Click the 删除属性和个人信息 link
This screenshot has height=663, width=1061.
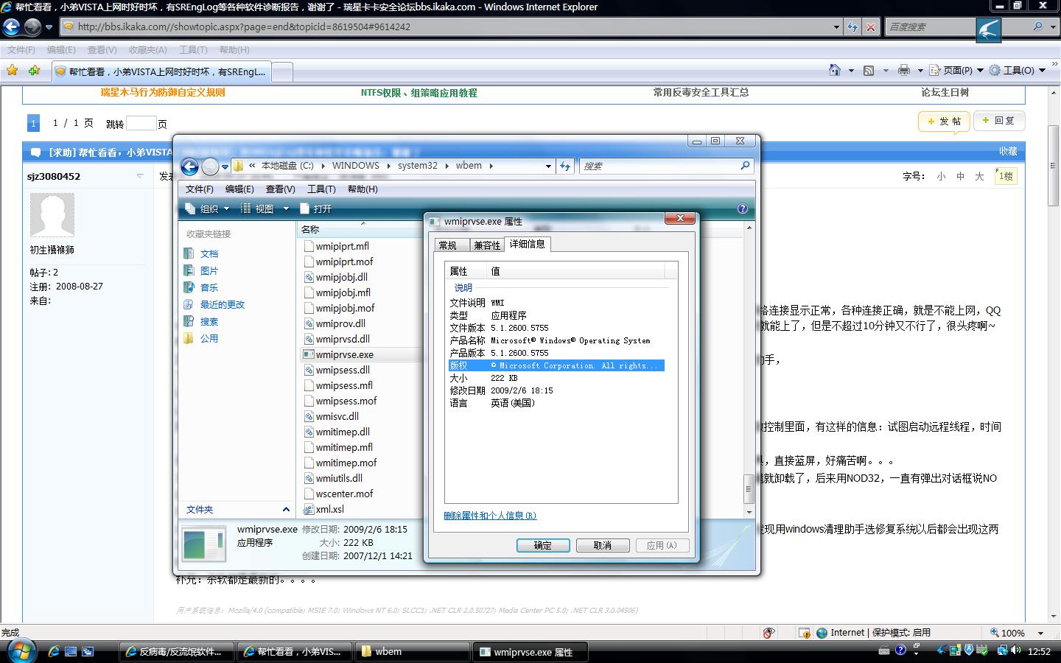coord(490,516)
